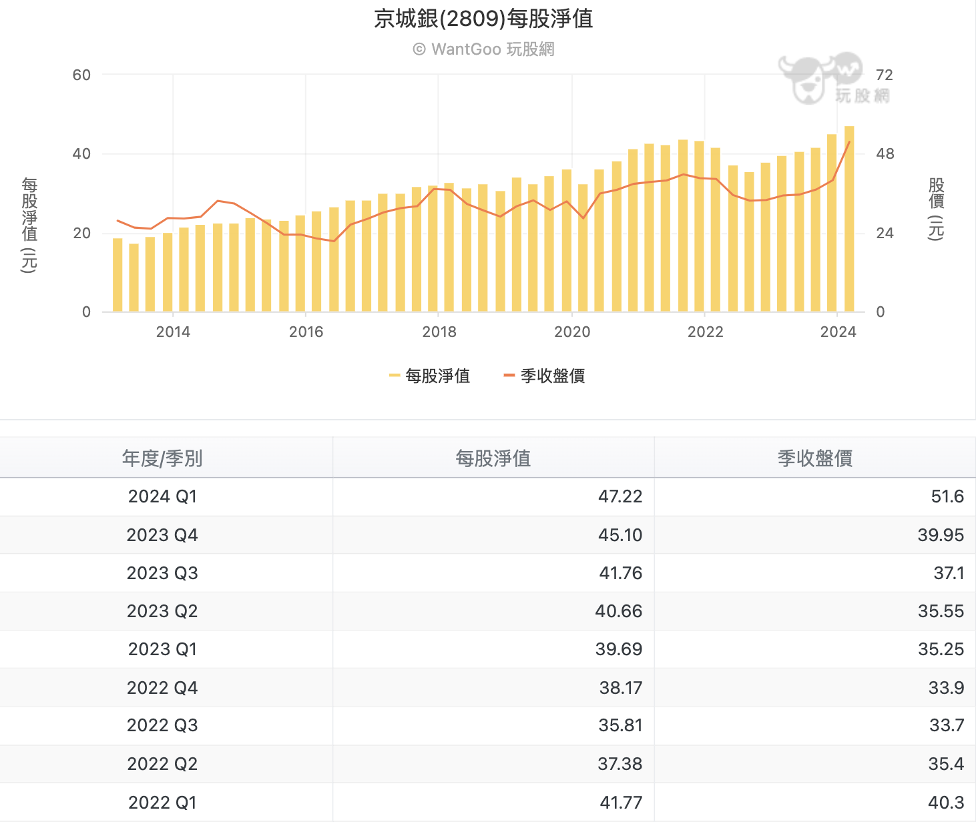Click the 2020 x-axis label

tap(572, 332)
